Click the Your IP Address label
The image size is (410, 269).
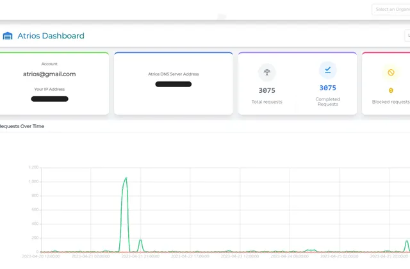point(49,89)
